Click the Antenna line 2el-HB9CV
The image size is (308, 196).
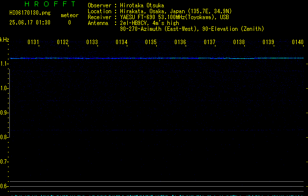pos(133,23)
